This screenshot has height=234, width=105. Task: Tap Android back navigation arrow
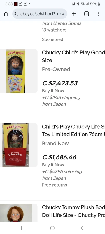click(82, 228)
